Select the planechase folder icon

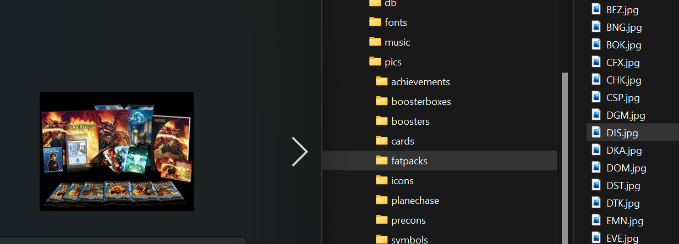coord(382,200)
